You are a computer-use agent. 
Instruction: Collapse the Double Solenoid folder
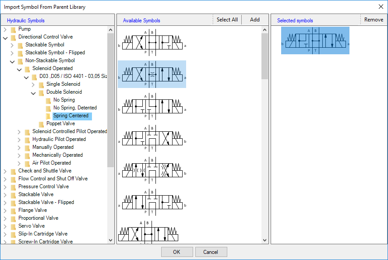point(34,92)
